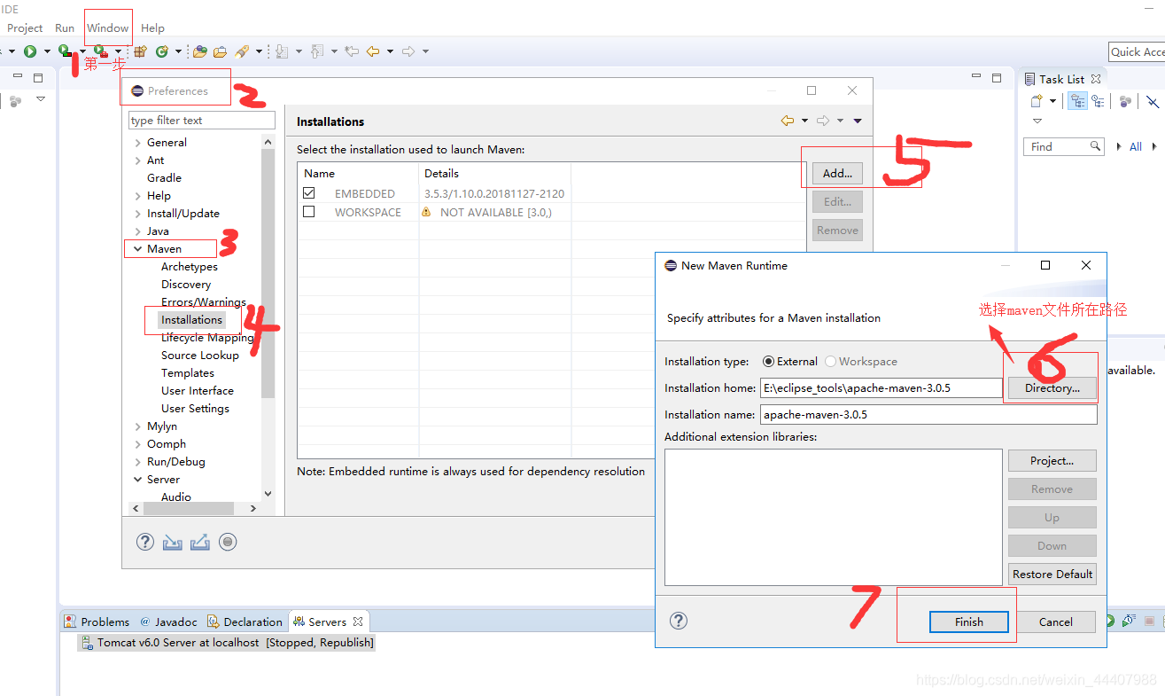1165x696 pixels.
Task: Click the External Tools run icon
Action: pyautogui.click(x=100, y=51)
